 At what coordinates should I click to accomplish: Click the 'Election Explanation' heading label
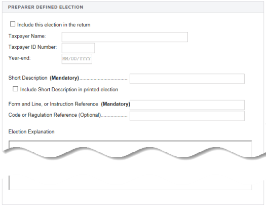pos(31,131)
